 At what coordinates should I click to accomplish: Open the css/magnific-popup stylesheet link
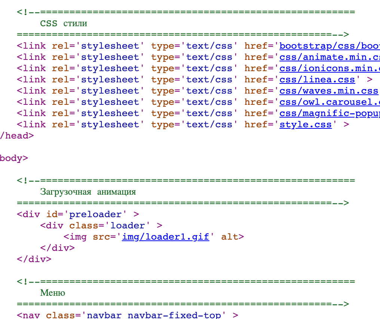(x=329, y=113)
